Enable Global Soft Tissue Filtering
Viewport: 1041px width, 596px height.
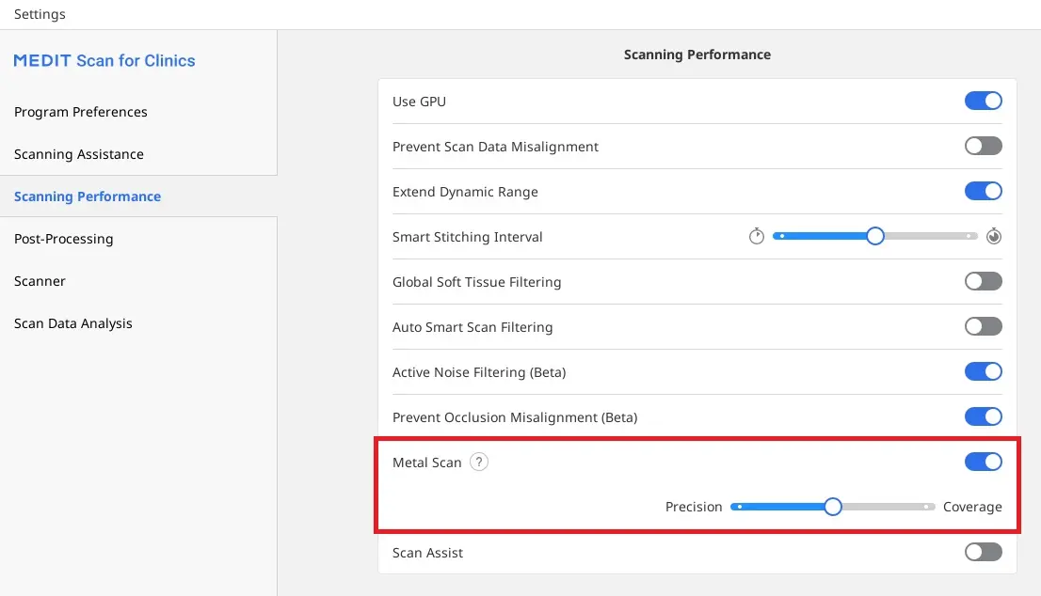pyautogui.click(x=984, y=281)
